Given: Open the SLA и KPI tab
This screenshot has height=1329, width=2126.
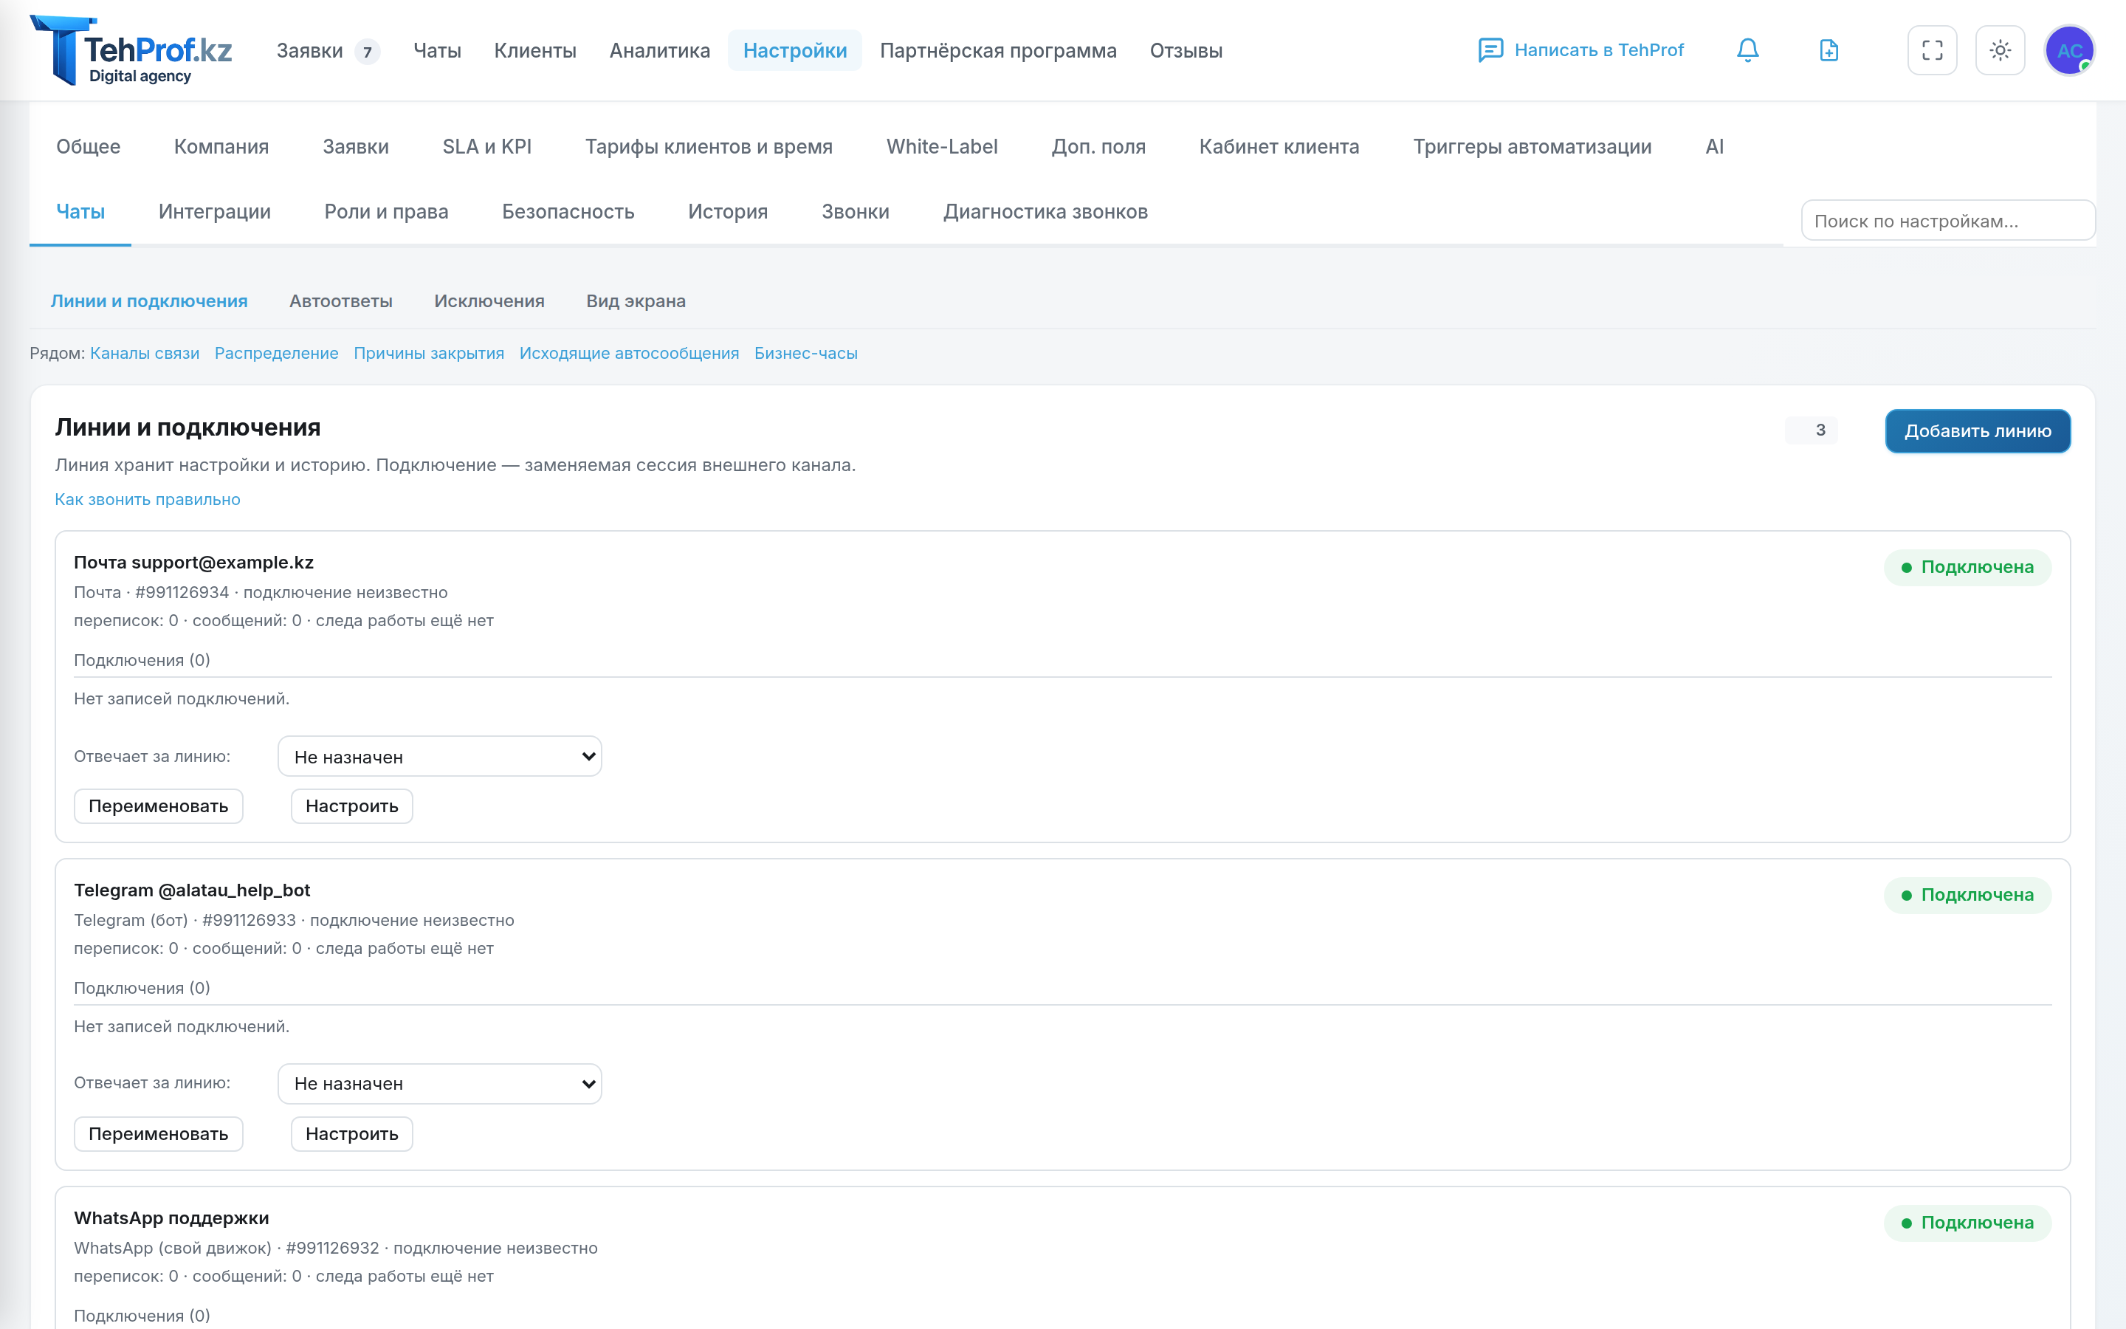Looking at the screenshot, I should coord(487,147).
